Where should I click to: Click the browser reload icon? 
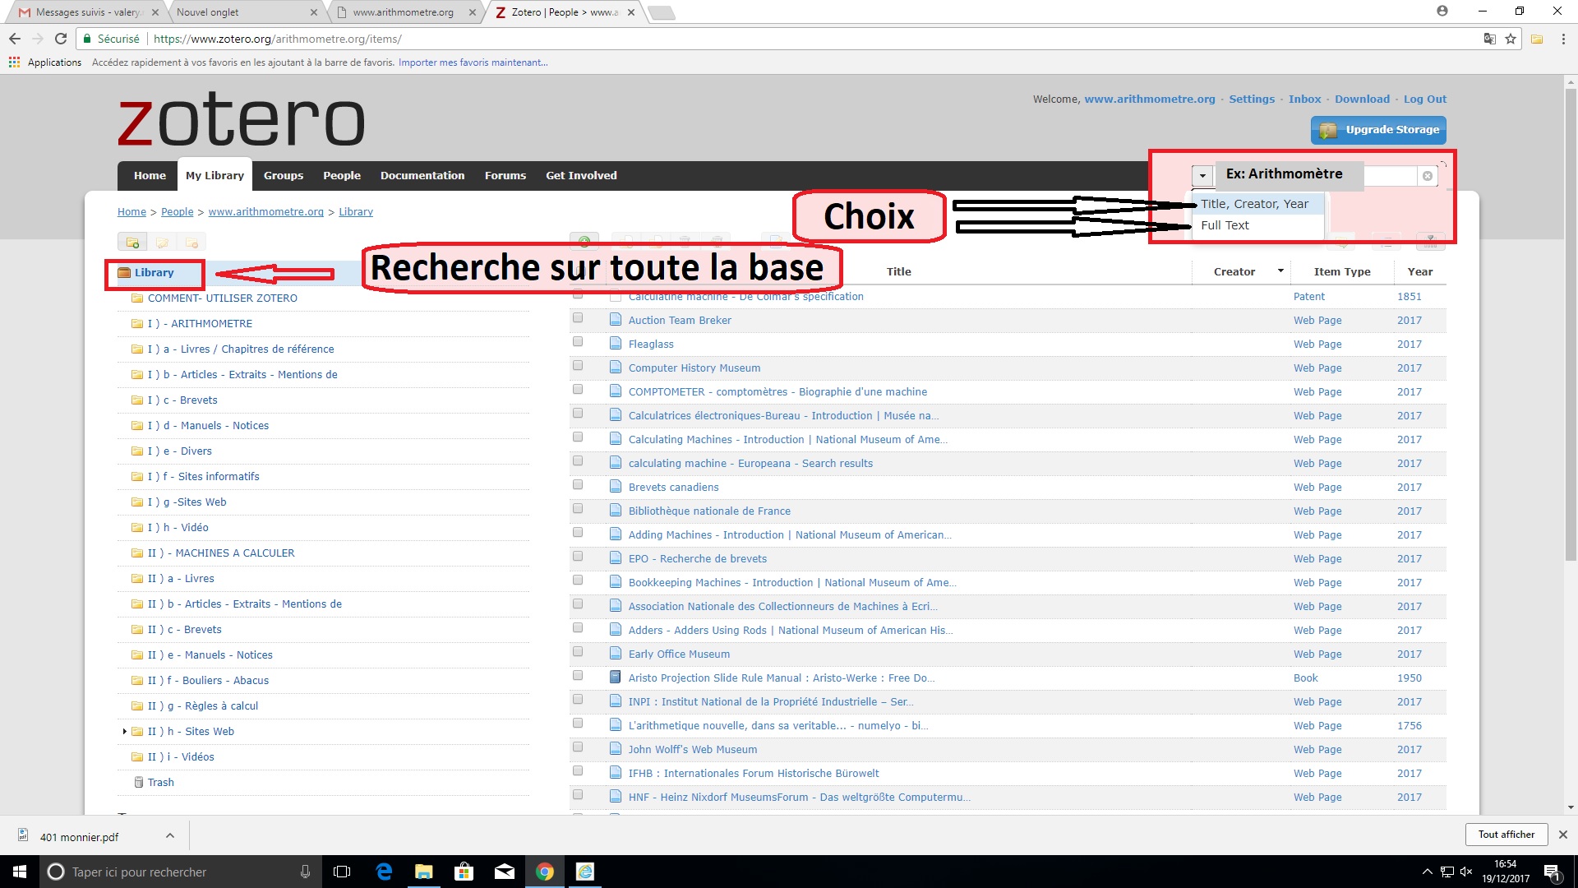[61, 39]
